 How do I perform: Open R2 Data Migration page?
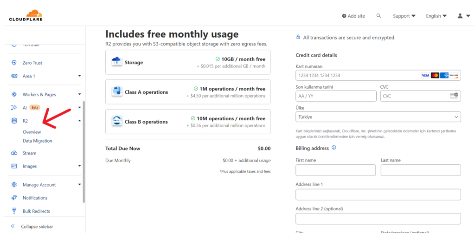pyautogui.click(x=37, y=141)
